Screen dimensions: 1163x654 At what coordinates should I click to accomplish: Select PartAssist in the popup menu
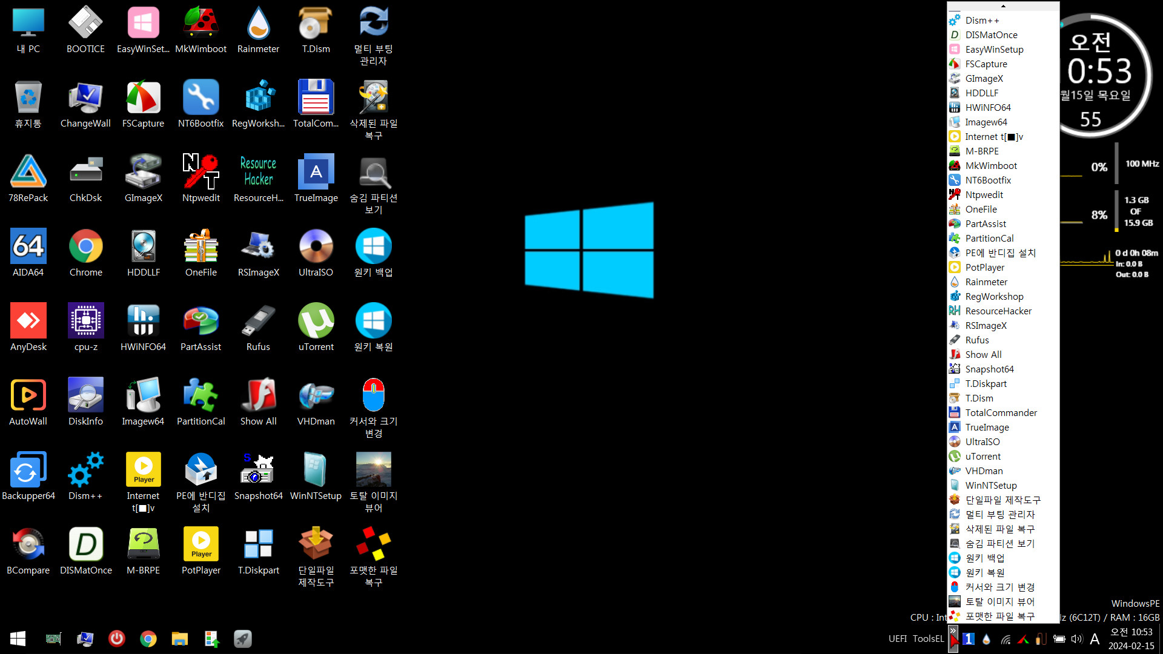coord(1003,223)
